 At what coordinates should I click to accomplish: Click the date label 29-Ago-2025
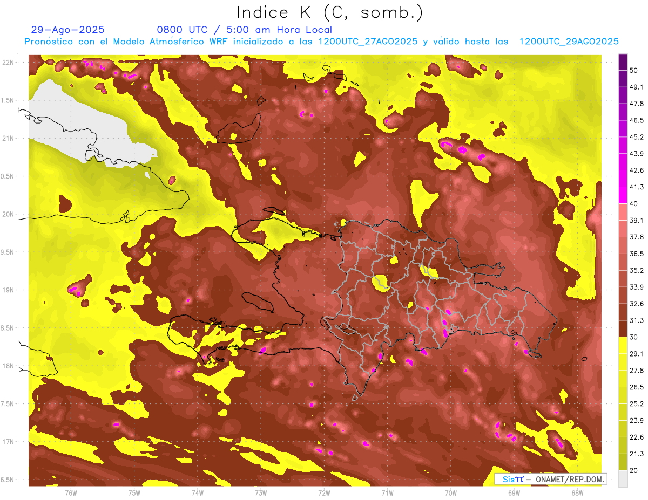tap(68, 30)
